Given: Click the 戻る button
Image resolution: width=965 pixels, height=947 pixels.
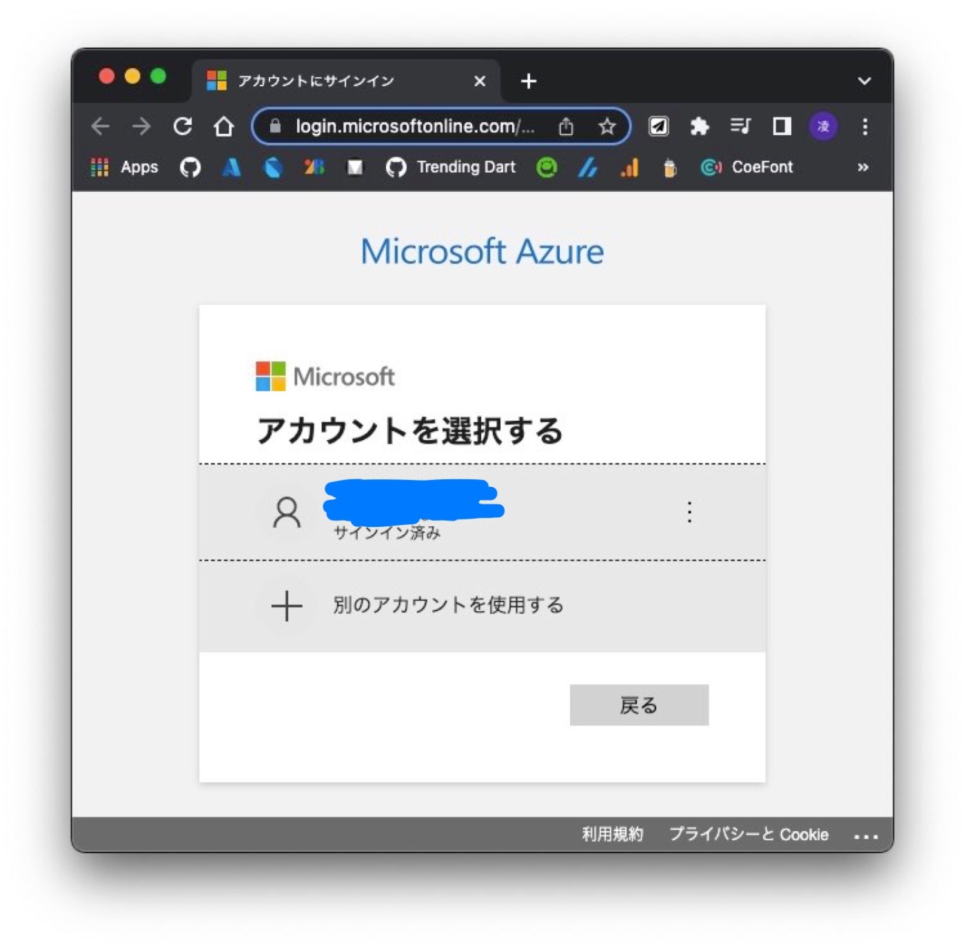Looking at the screenshot, I should coord(639,705).
